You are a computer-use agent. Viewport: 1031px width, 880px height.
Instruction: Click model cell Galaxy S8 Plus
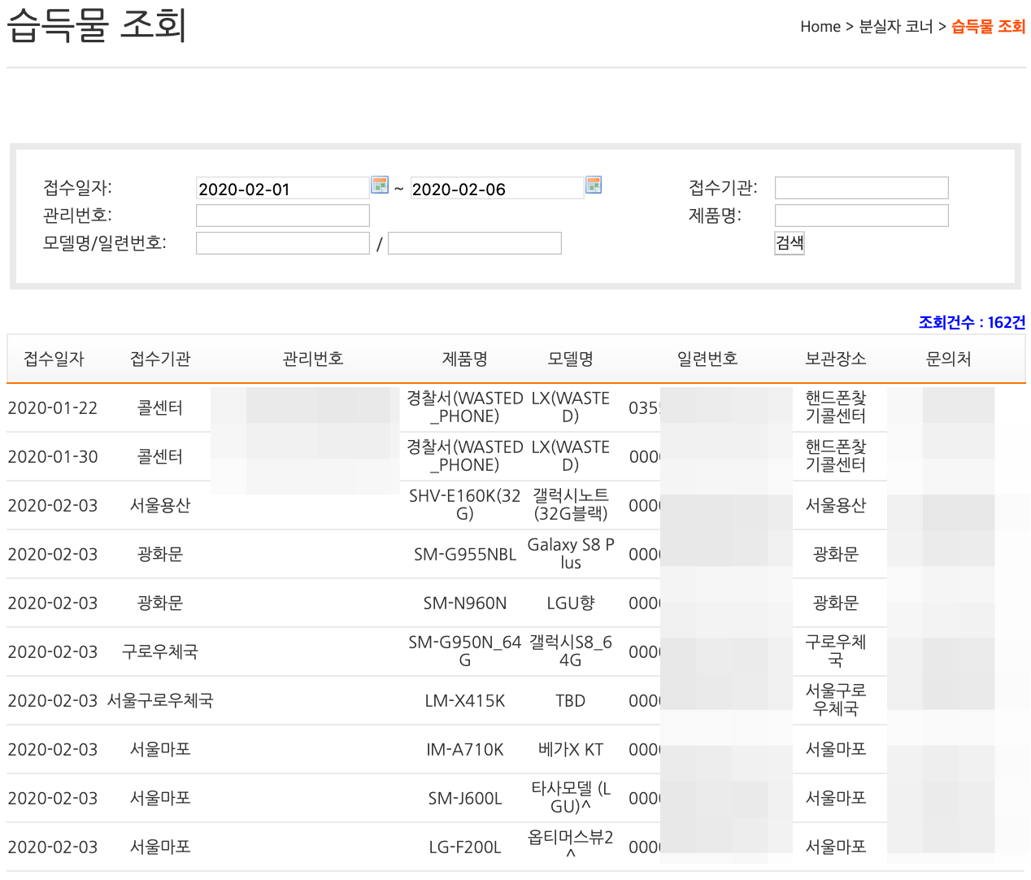571,554
